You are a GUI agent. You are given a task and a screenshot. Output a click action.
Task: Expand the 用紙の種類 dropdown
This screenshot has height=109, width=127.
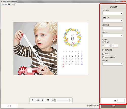pos(113,28)
